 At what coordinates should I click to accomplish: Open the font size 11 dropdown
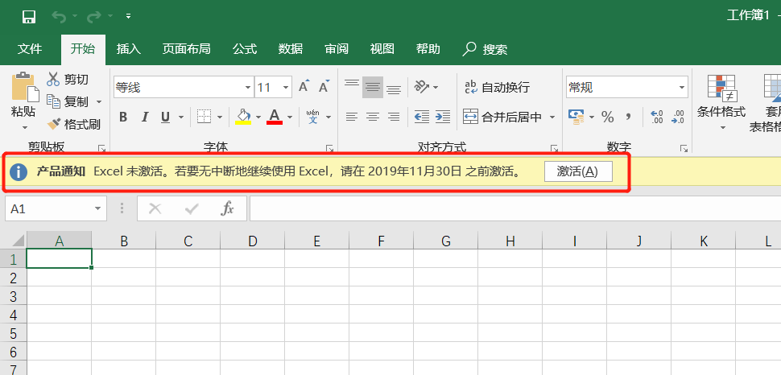pyautogui.click(x=286, y=88)
